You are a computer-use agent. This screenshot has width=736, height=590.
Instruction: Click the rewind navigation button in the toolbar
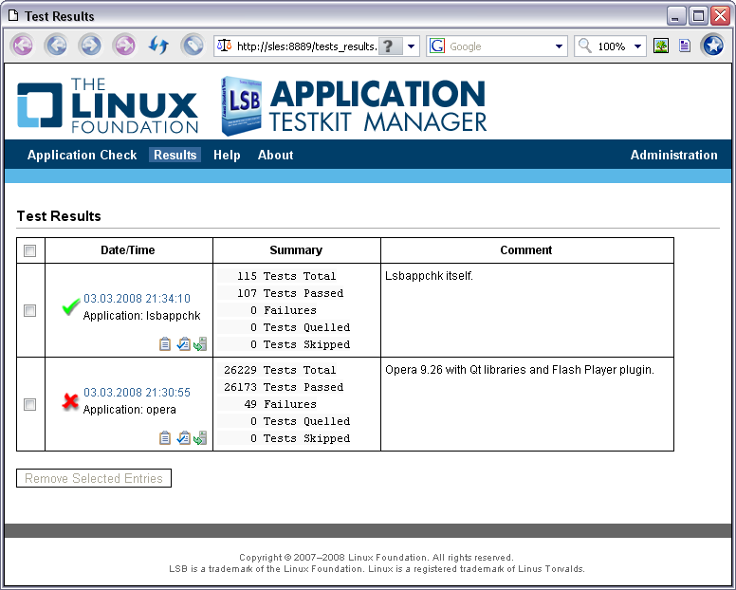coord(23,46)
